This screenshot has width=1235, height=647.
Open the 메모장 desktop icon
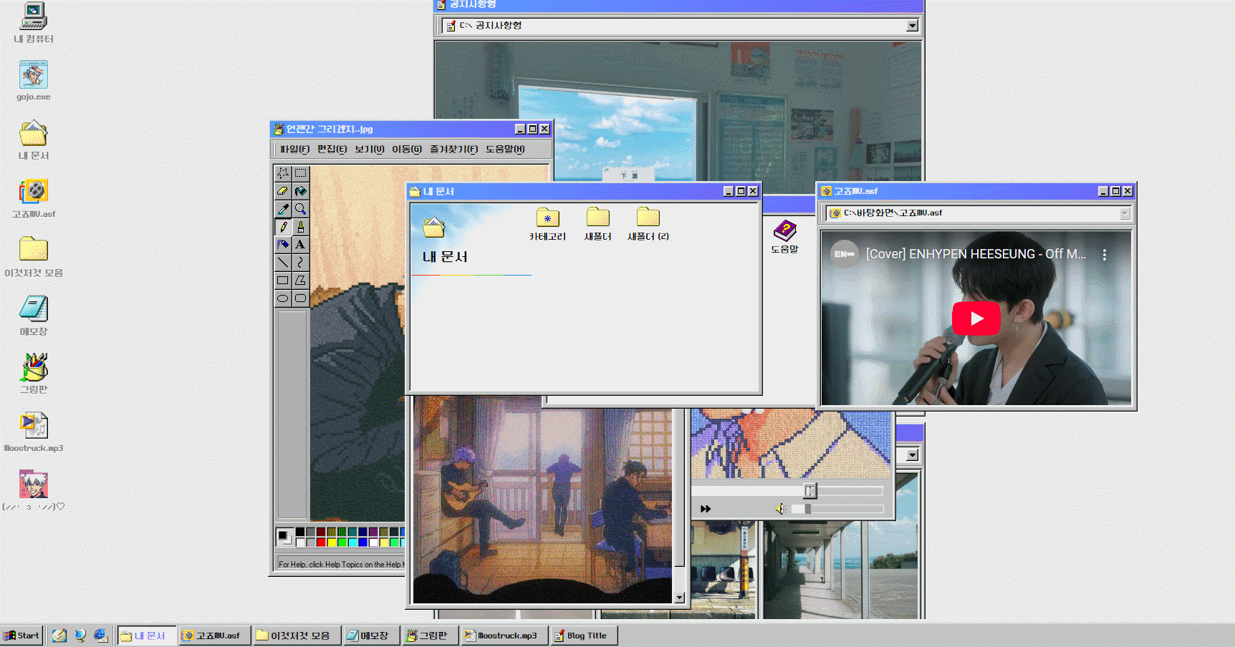[x=34, y=316]
